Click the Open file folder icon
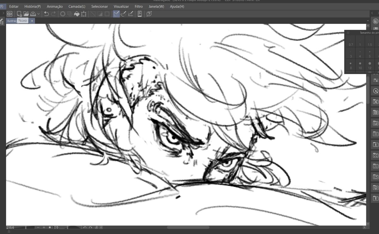The image size is (379, 234). pyautogui.click(x=26, y=14)
